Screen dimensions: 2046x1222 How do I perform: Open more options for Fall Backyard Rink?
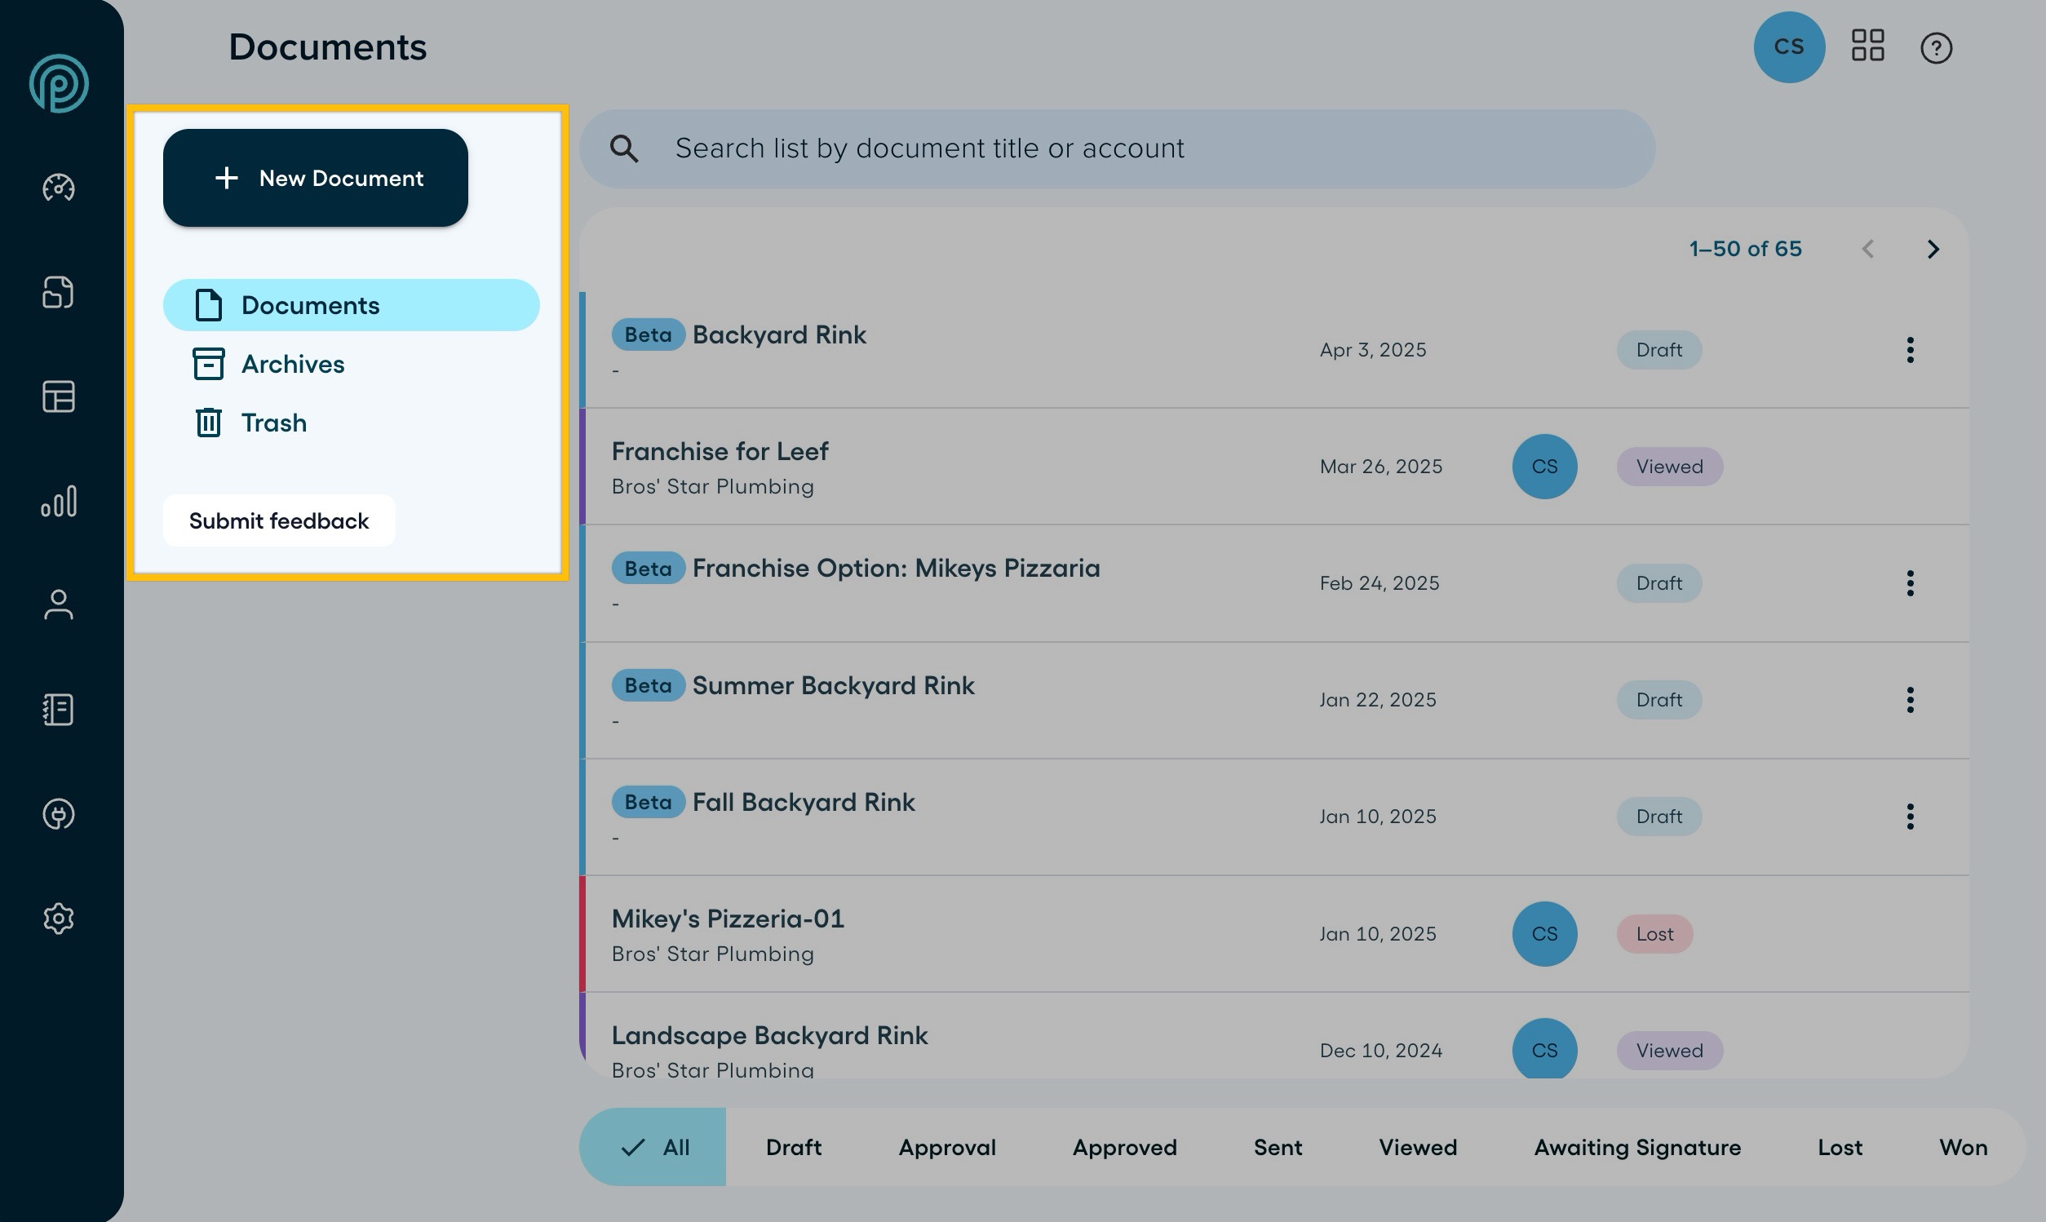pyautogui.click(x=1910, y=817)
